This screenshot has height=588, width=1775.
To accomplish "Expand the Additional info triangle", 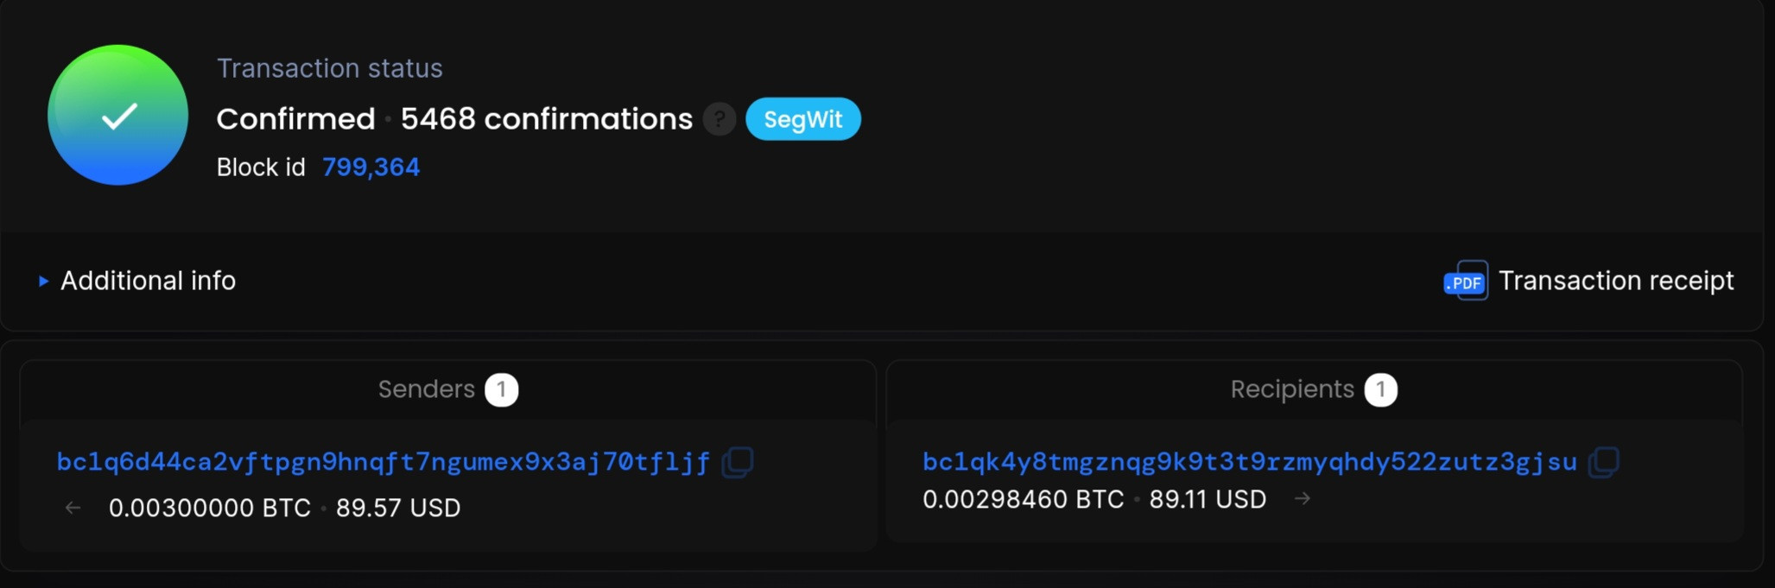I will [43, 281].
